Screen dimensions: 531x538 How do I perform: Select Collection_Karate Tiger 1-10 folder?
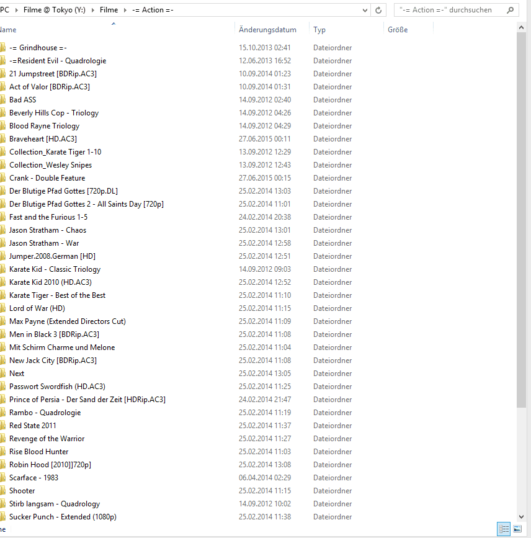point(55,152)
